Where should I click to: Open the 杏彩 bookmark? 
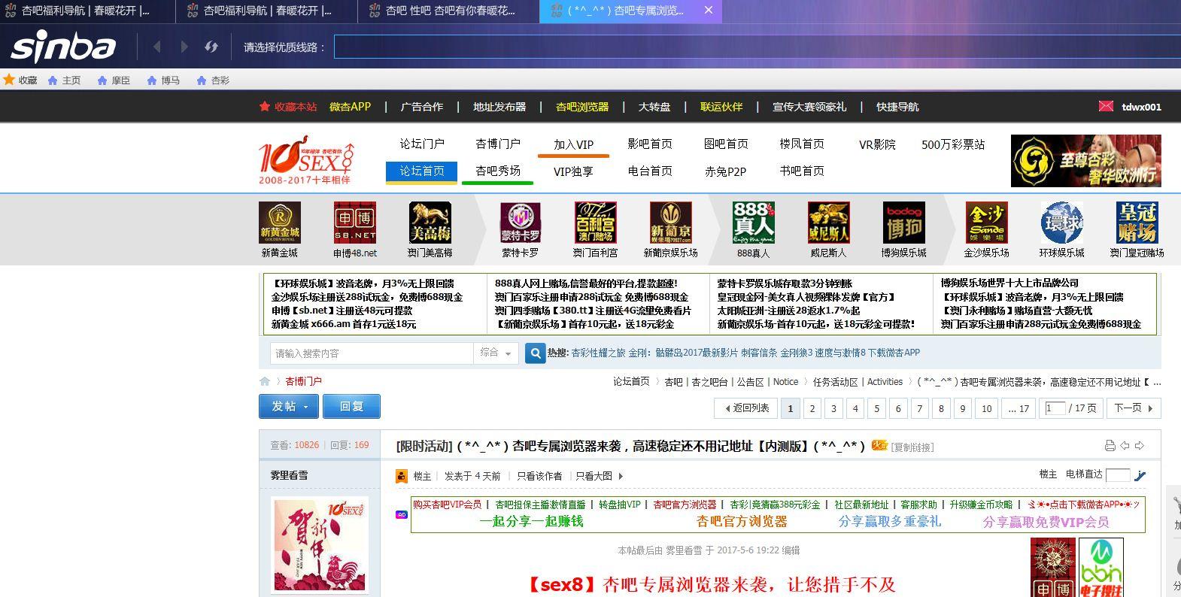[213, 80]
